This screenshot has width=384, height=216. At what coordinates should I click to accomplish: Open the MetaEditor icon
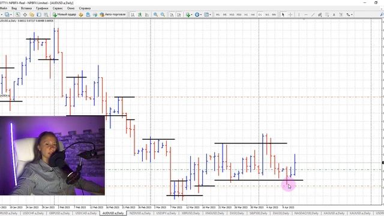(81, 14)
